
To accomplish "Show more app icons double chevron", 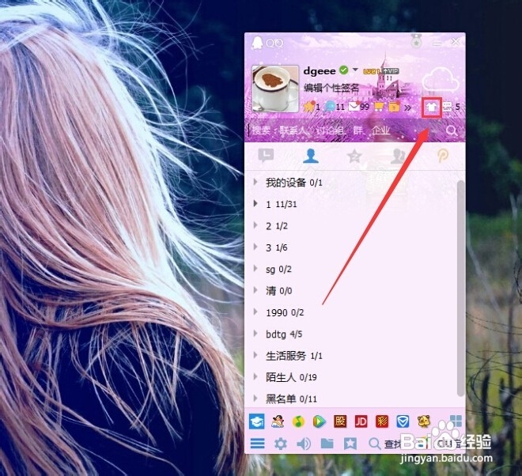I will click(x=408, y=108).
